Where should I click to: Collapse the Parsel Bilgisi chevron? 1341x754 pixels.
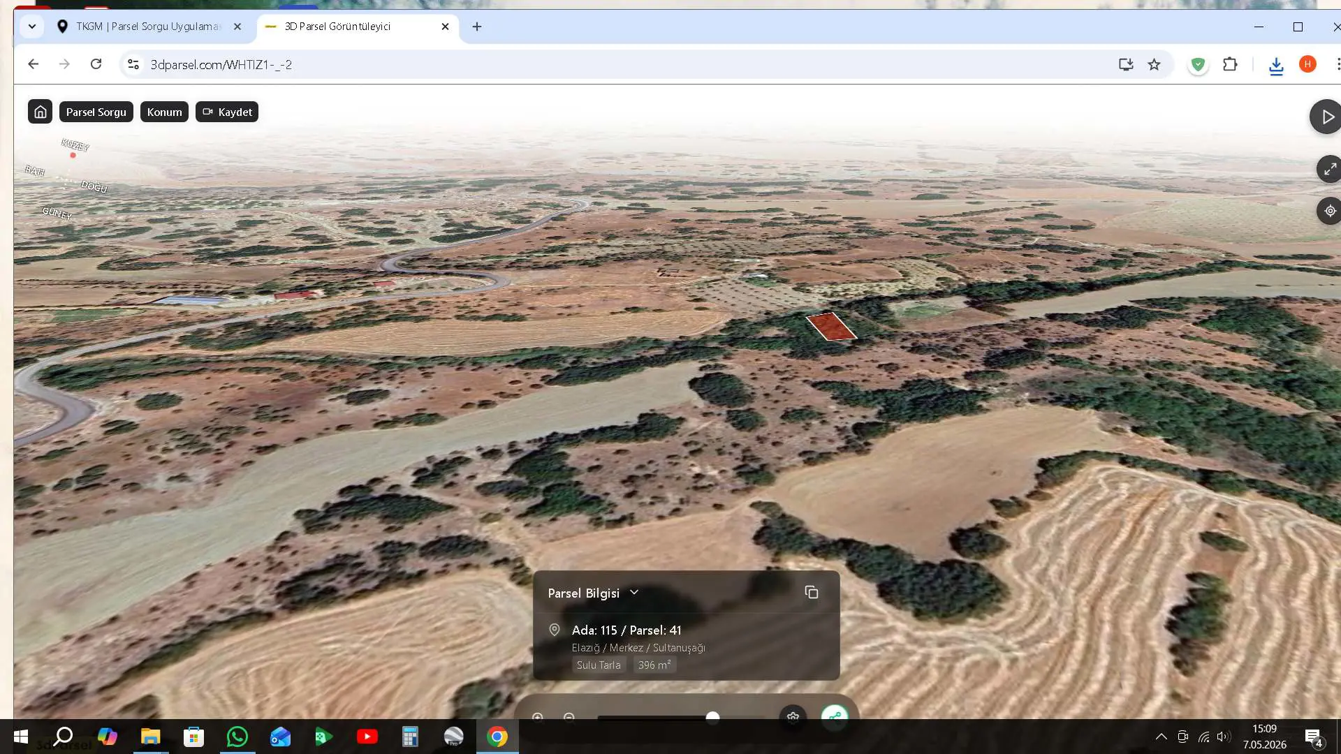tap(634, 592)
